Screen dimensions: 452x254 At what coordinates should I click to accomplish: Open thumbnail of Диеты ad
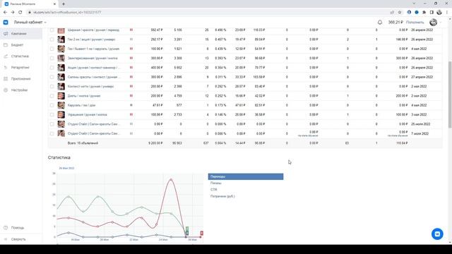(x=61, y=96)
